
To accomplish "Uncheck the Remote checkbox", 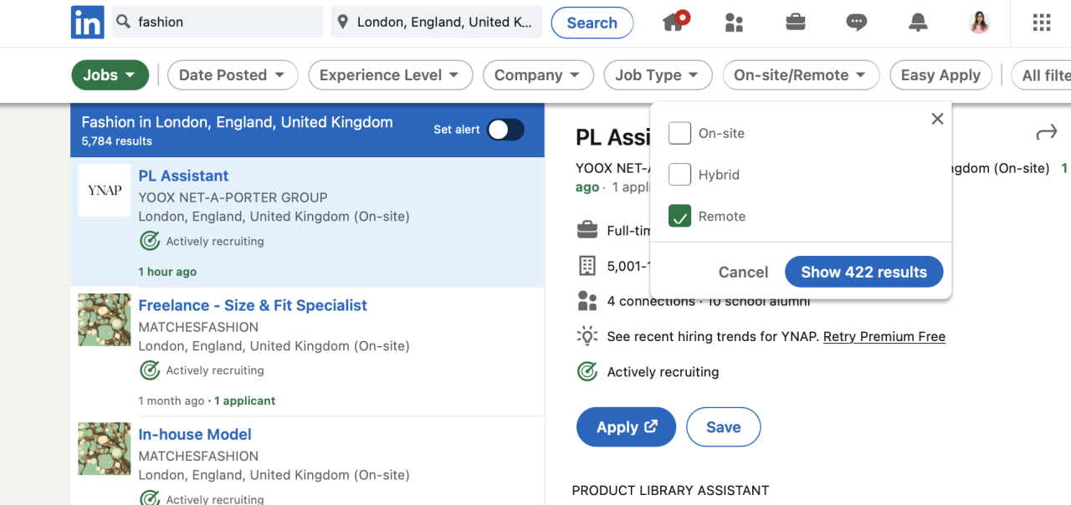I will coord(679,217).
